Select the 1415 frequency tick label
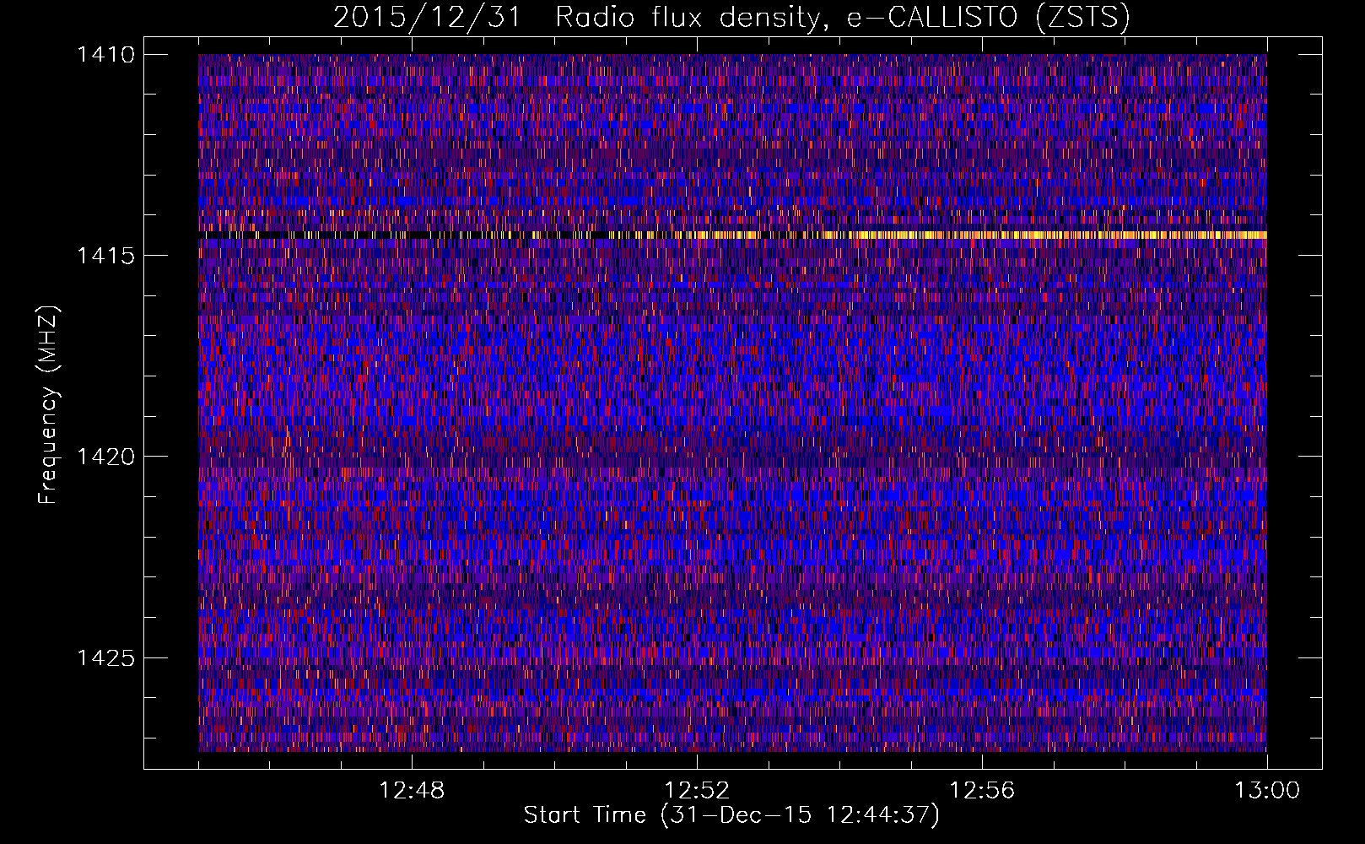 point(105,256)
